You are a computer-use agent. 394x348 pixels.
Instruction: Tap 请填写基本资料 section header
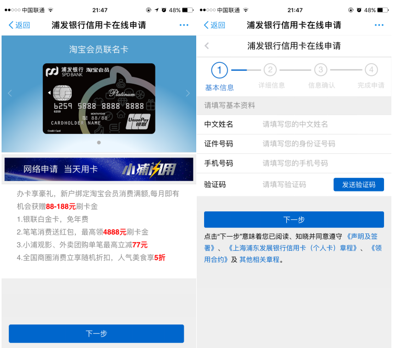click(x=229, y=105)
